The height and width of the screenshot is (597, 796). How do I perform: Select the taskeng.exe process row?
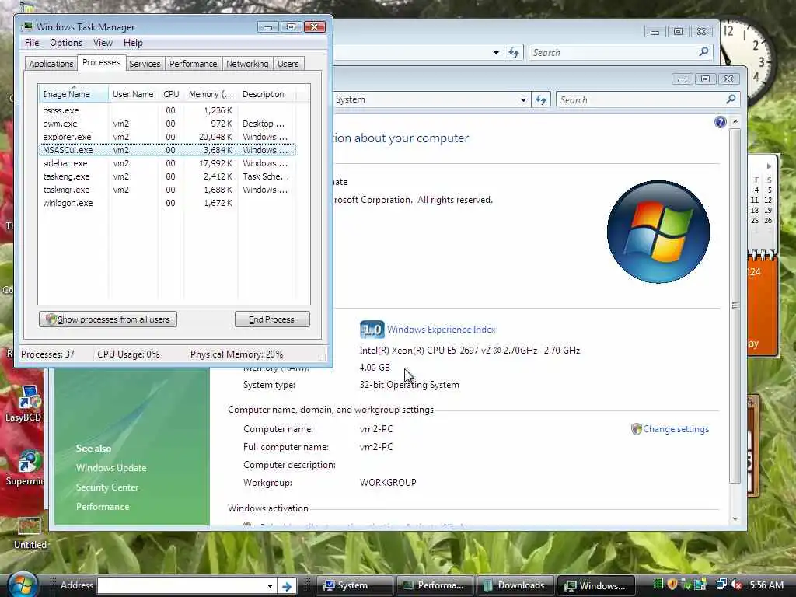[167, 176]
